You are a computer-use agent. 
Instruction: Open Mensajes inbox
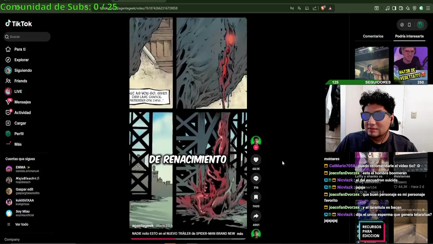click(x=23, y=102)
